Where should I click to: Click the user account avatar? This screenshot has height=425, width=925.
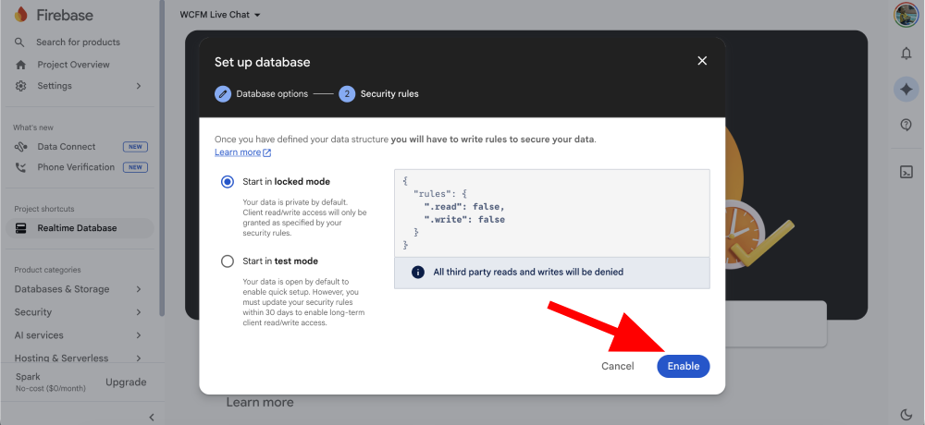(x=906, y=15)
